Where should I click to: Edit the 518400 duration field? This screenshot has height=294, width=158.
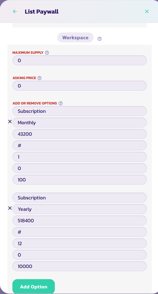[x=80, y=220]
